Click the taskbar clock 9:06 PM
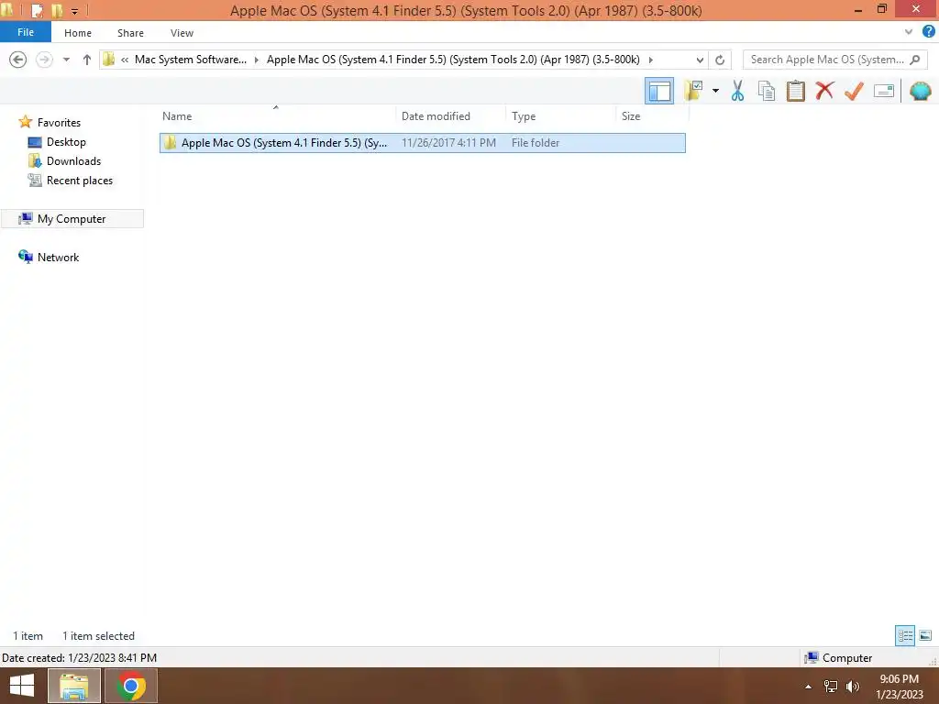The image size is (939, 704). pos(899,679)
